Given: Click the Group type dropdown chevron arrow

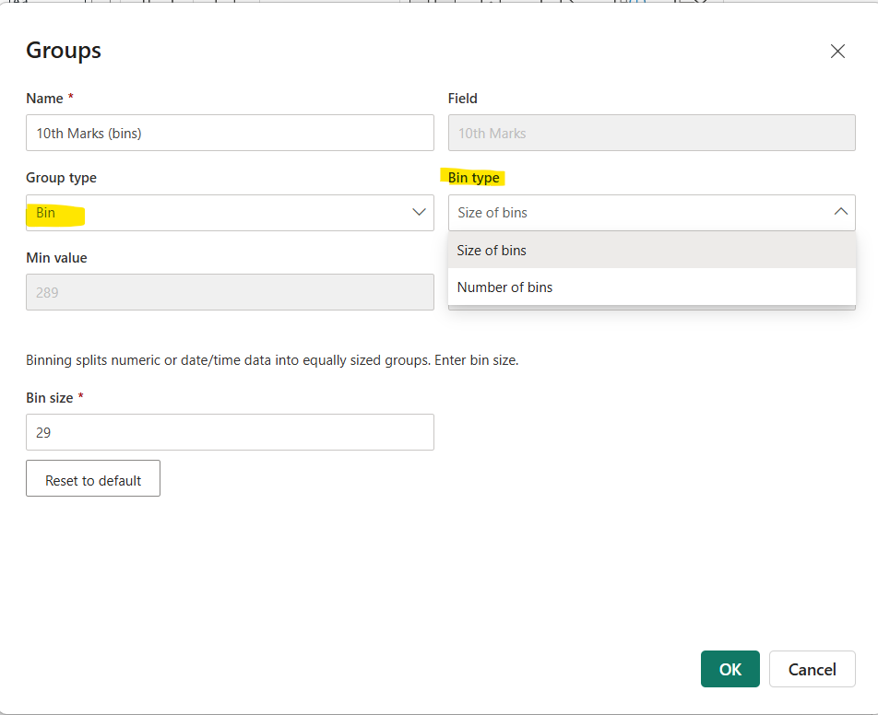Looking at the screenshot, I should click(x=418, y=213).
